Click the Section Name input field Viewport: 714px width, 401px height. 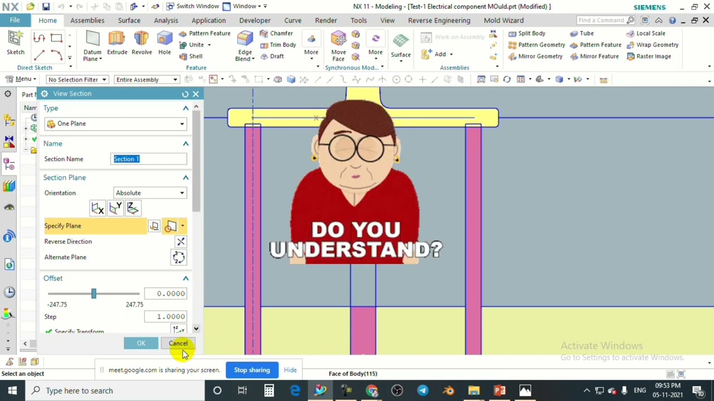point(149,159)
